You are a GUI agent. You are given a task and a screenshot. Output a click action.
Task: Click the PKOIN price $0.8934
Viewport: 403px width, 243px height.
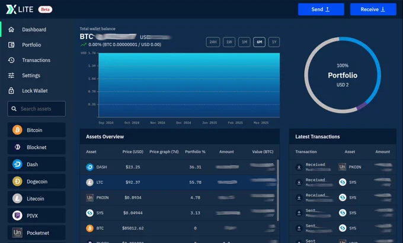(x=133, y=197)
